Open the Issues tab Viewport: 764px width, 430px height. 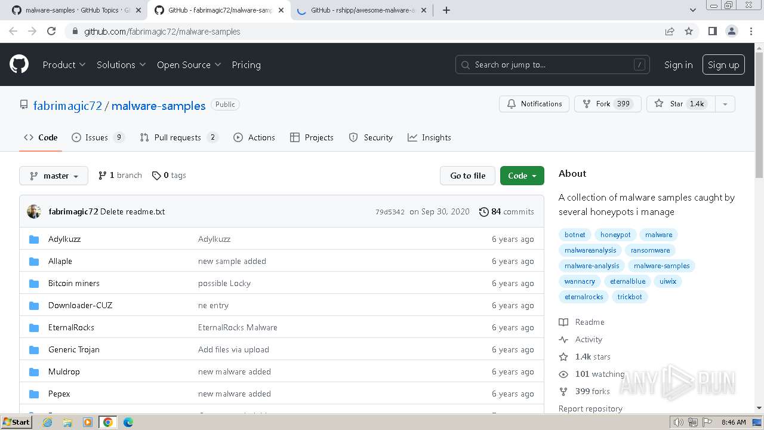pos(98,137)
